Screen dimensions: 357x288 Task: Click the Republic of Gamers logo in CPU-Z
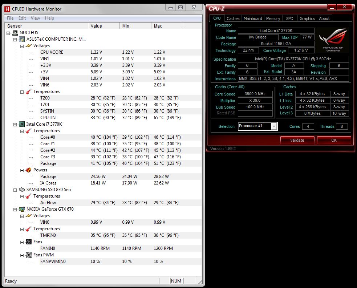[x=333, y=40]
